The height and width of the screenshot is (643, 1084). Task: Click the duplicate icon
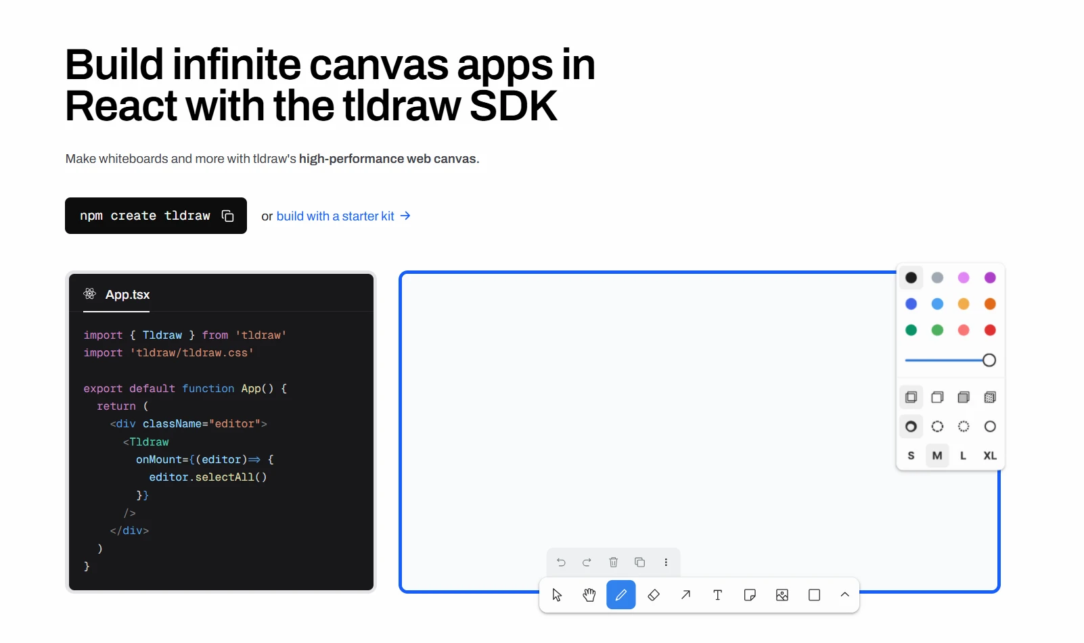[639, 563]
